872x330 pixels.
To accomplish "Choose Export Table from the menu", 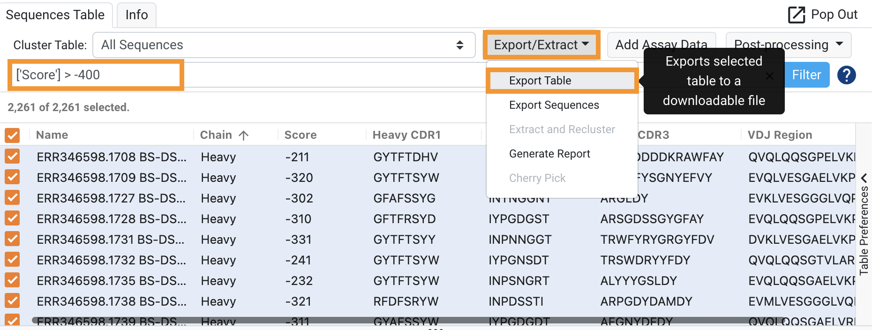I will 540,81.
